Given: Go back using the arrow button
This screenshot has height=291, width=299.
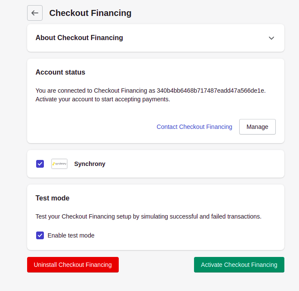Looking at the screenshot, I should pyautogui.click(x=35, y=13).
